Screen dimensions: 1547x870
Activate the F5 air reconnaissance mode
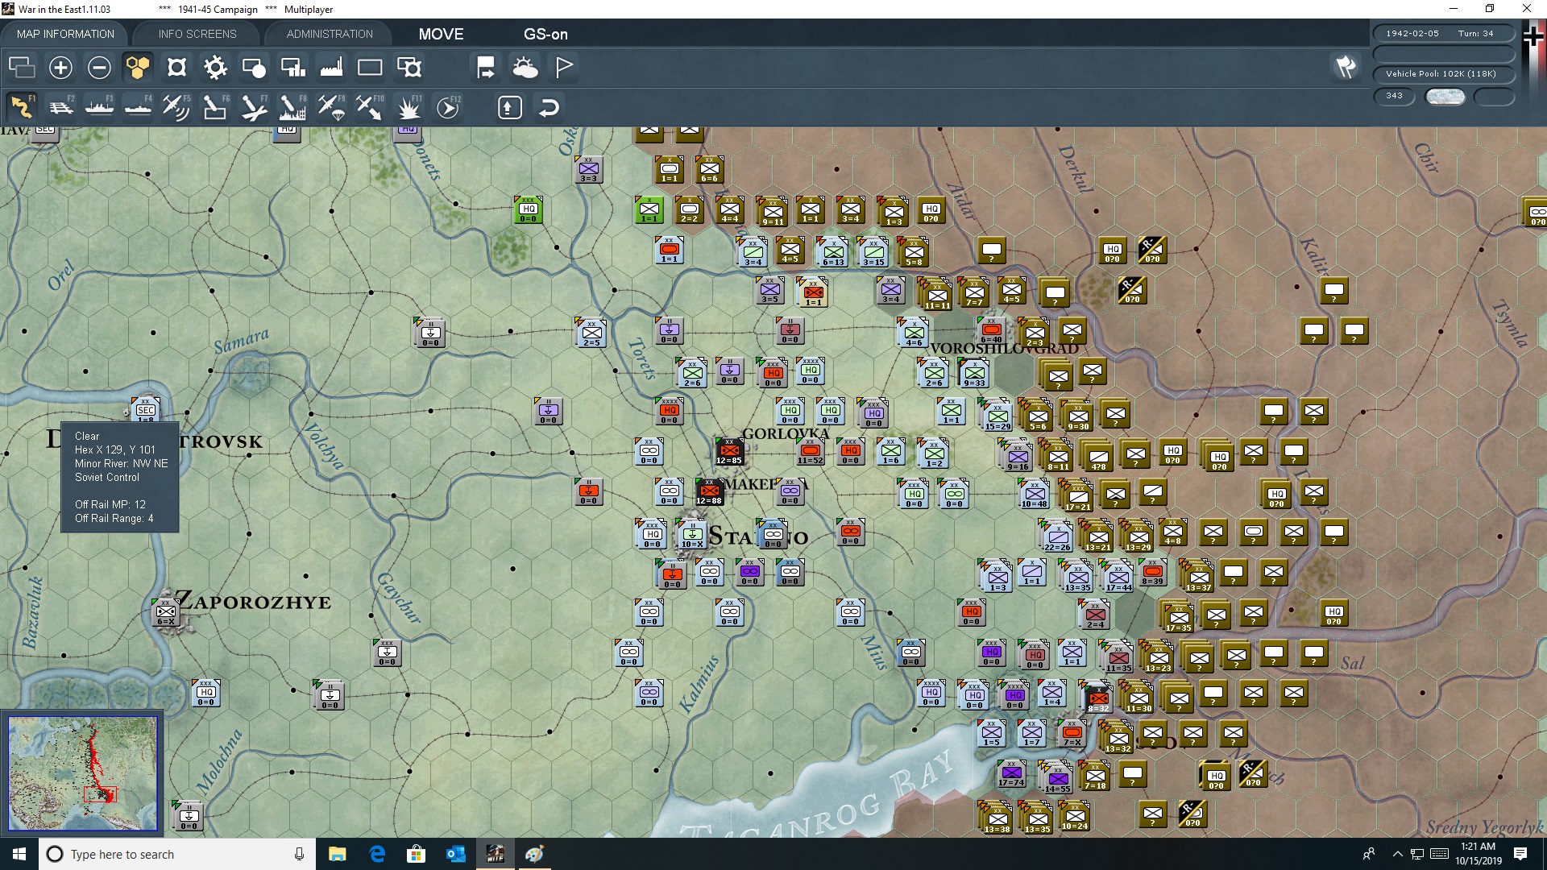coord(176,106)
